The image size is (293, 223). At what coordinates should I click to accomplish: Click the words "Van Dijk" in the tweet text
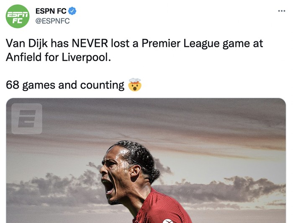pyautogui.click(x=24, y=44)
